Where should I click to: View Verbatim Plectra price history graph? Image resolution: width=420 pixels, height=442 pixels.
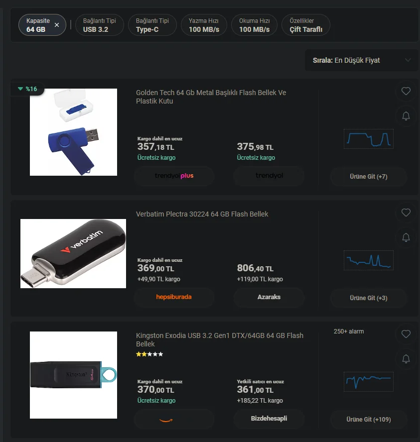coord(368,260)
